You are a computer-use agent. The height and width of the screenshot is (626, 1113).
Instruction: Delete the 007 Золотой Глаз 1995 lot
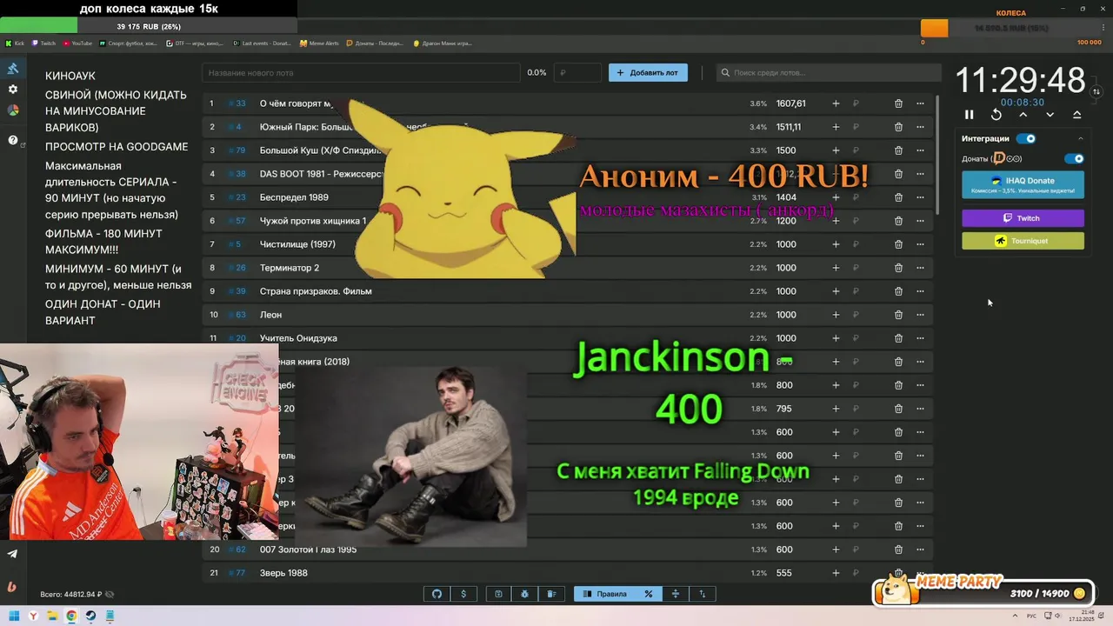(x=898, y=549)
